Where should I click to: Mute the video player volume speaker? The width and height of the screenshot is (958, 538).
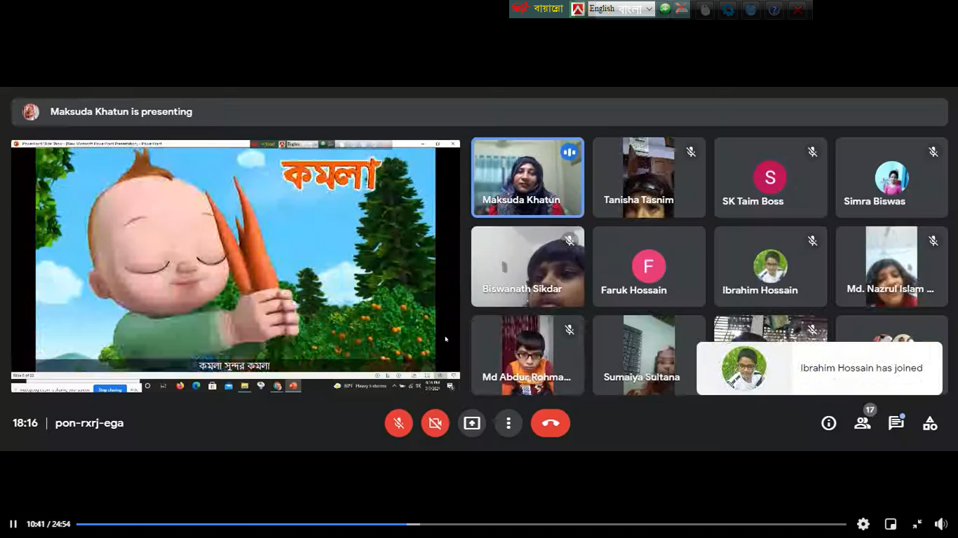[x=941, y=524]
